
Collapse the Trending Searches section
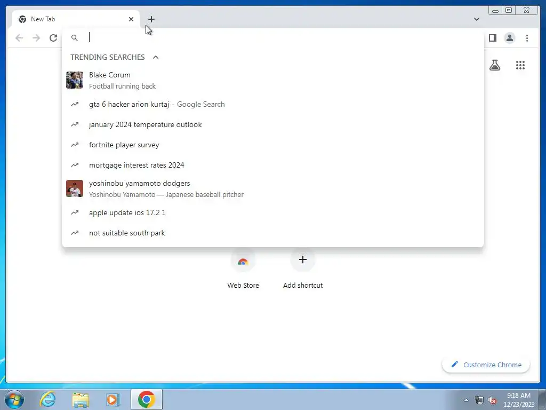(156, 57)
